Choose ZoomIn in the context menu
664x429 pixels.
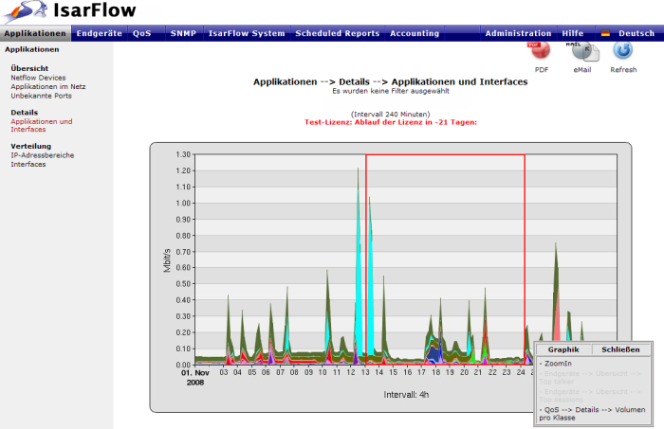pos(556,364)
